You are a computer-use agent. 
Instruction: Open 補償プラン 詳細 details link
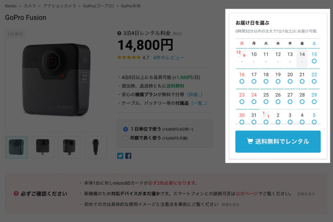point(194,95)
